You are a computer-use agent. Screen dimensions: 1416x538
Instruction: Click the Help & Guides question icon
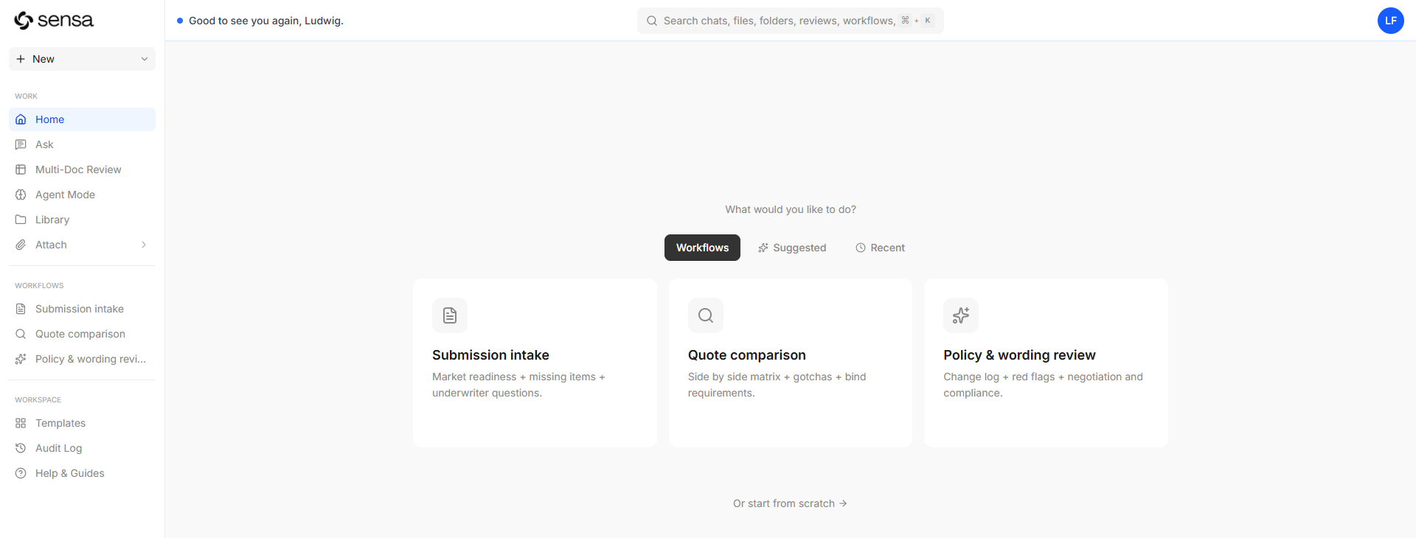(x=21, y=473)
